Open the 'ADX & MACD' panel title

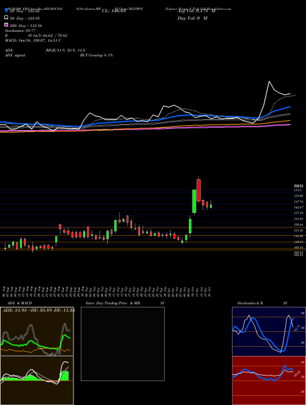coord(20,303)
